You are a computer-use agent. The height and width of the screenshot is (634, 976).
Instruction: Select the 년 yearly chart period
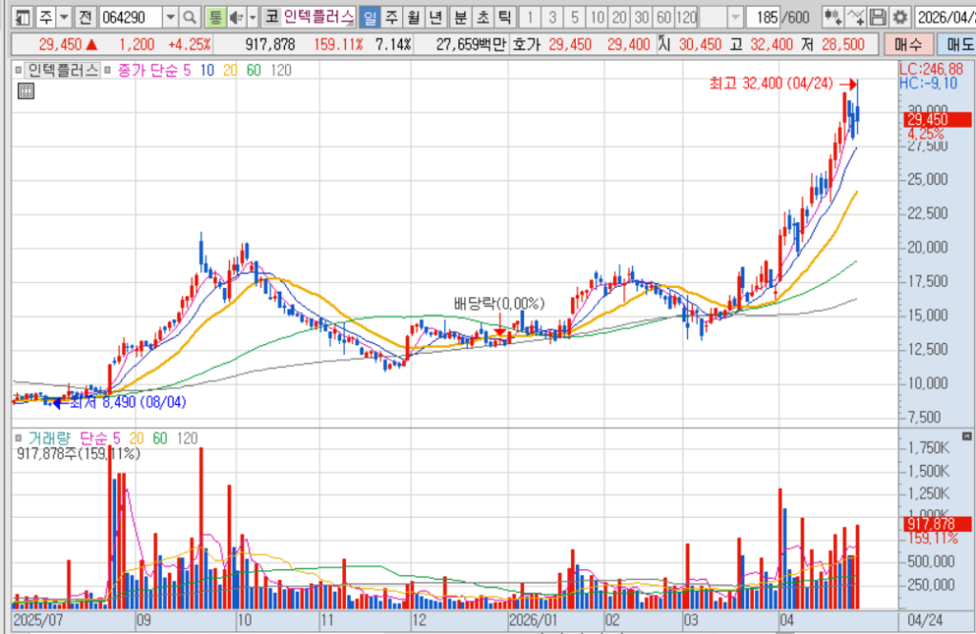[x=436, y=17]
